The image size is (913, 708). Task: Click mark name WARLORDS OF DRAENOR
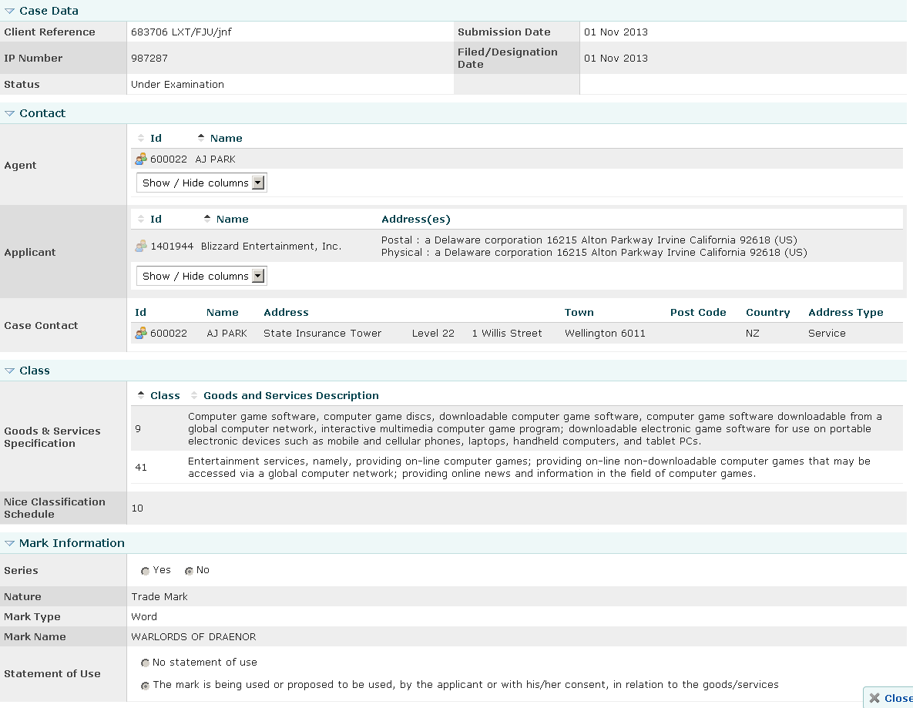[x=193, y=637]
